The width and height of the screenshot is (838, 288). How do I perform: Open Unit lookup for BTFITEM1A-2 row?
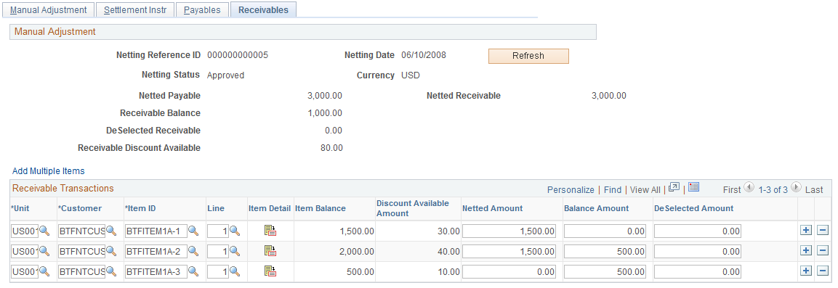pyautogui.click(x=44, y=251)
